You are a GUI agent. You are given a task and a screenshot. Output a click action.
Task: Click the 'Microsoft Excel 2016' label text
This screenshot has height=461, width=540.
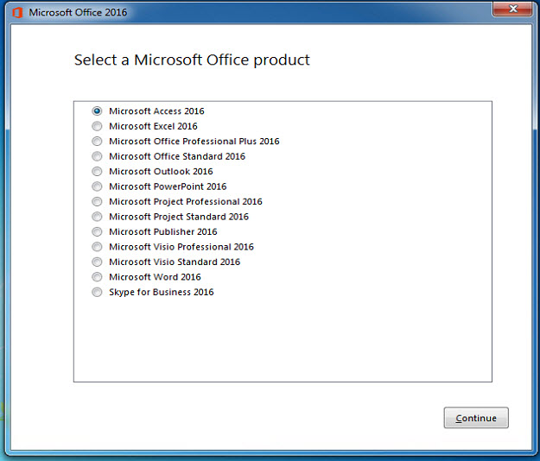pos(153,126)
